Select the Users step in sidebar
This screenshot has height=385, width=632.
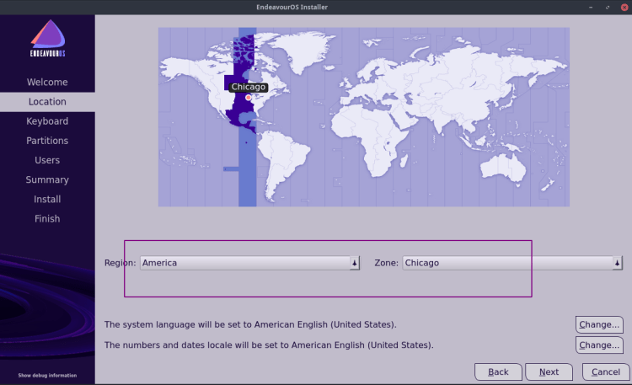pyautogui.click(x=47, y=160)
